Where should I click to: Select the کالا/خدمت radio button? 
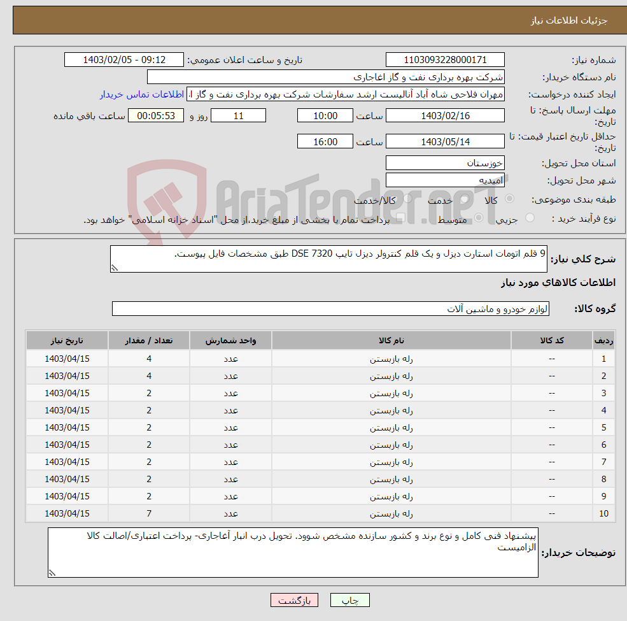(407, 199)
